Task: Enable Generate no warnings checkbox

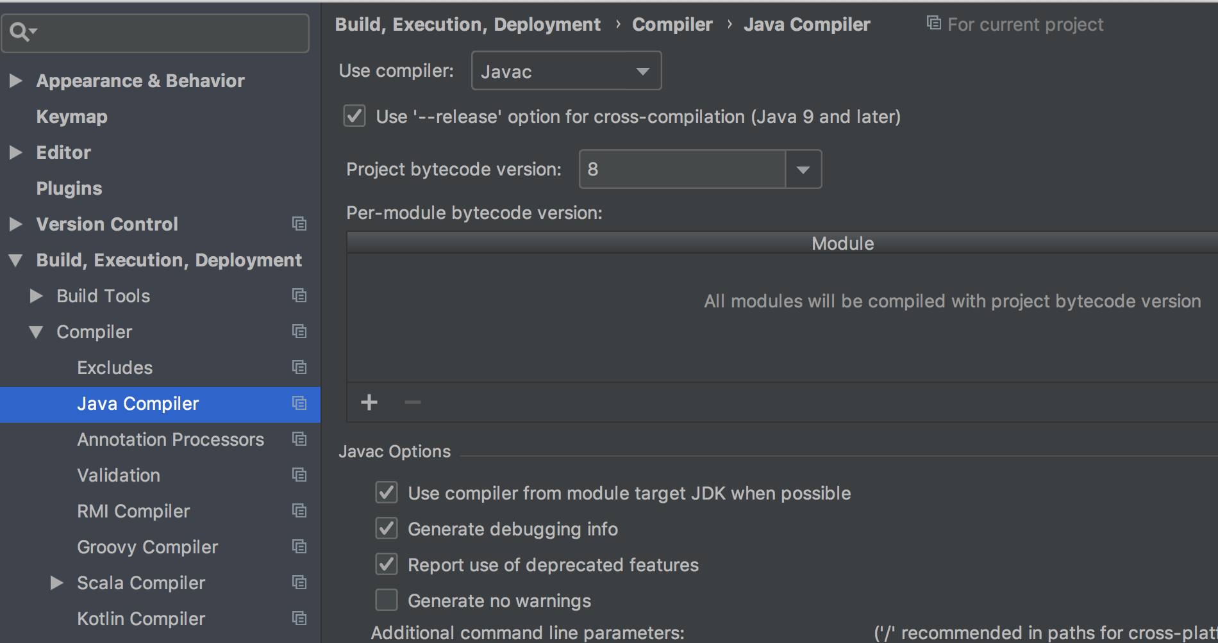Action: pos(387,601)
